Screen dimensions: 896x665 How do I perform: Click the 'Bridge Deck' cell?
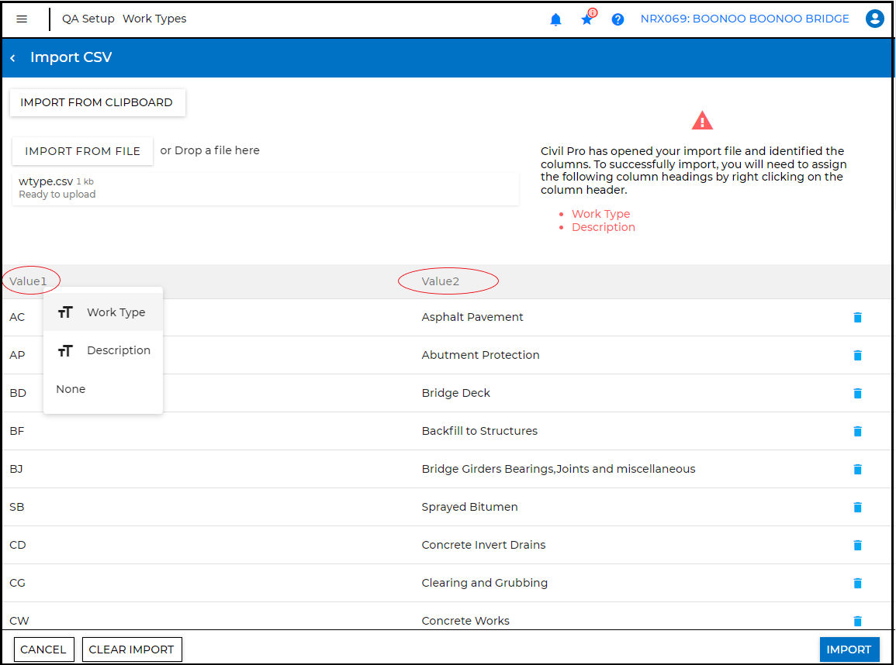pyautogui.click(x=456, y=393)
